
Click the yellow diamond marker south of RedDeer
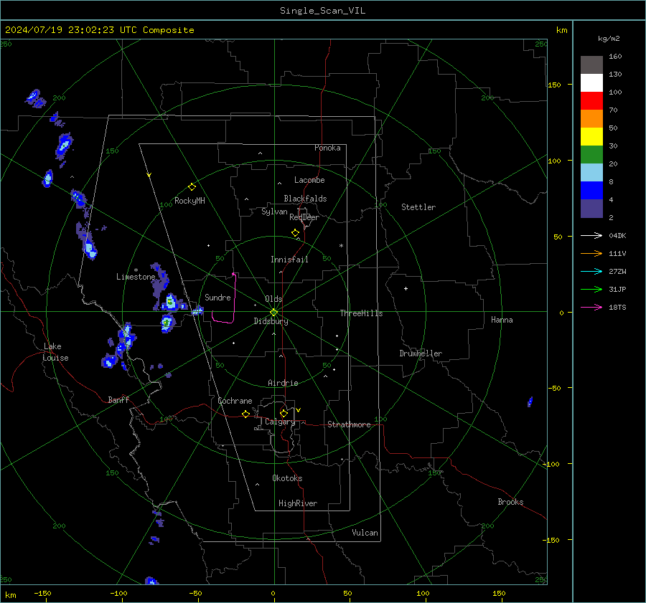pyautogui.click(x=295, y=232)
